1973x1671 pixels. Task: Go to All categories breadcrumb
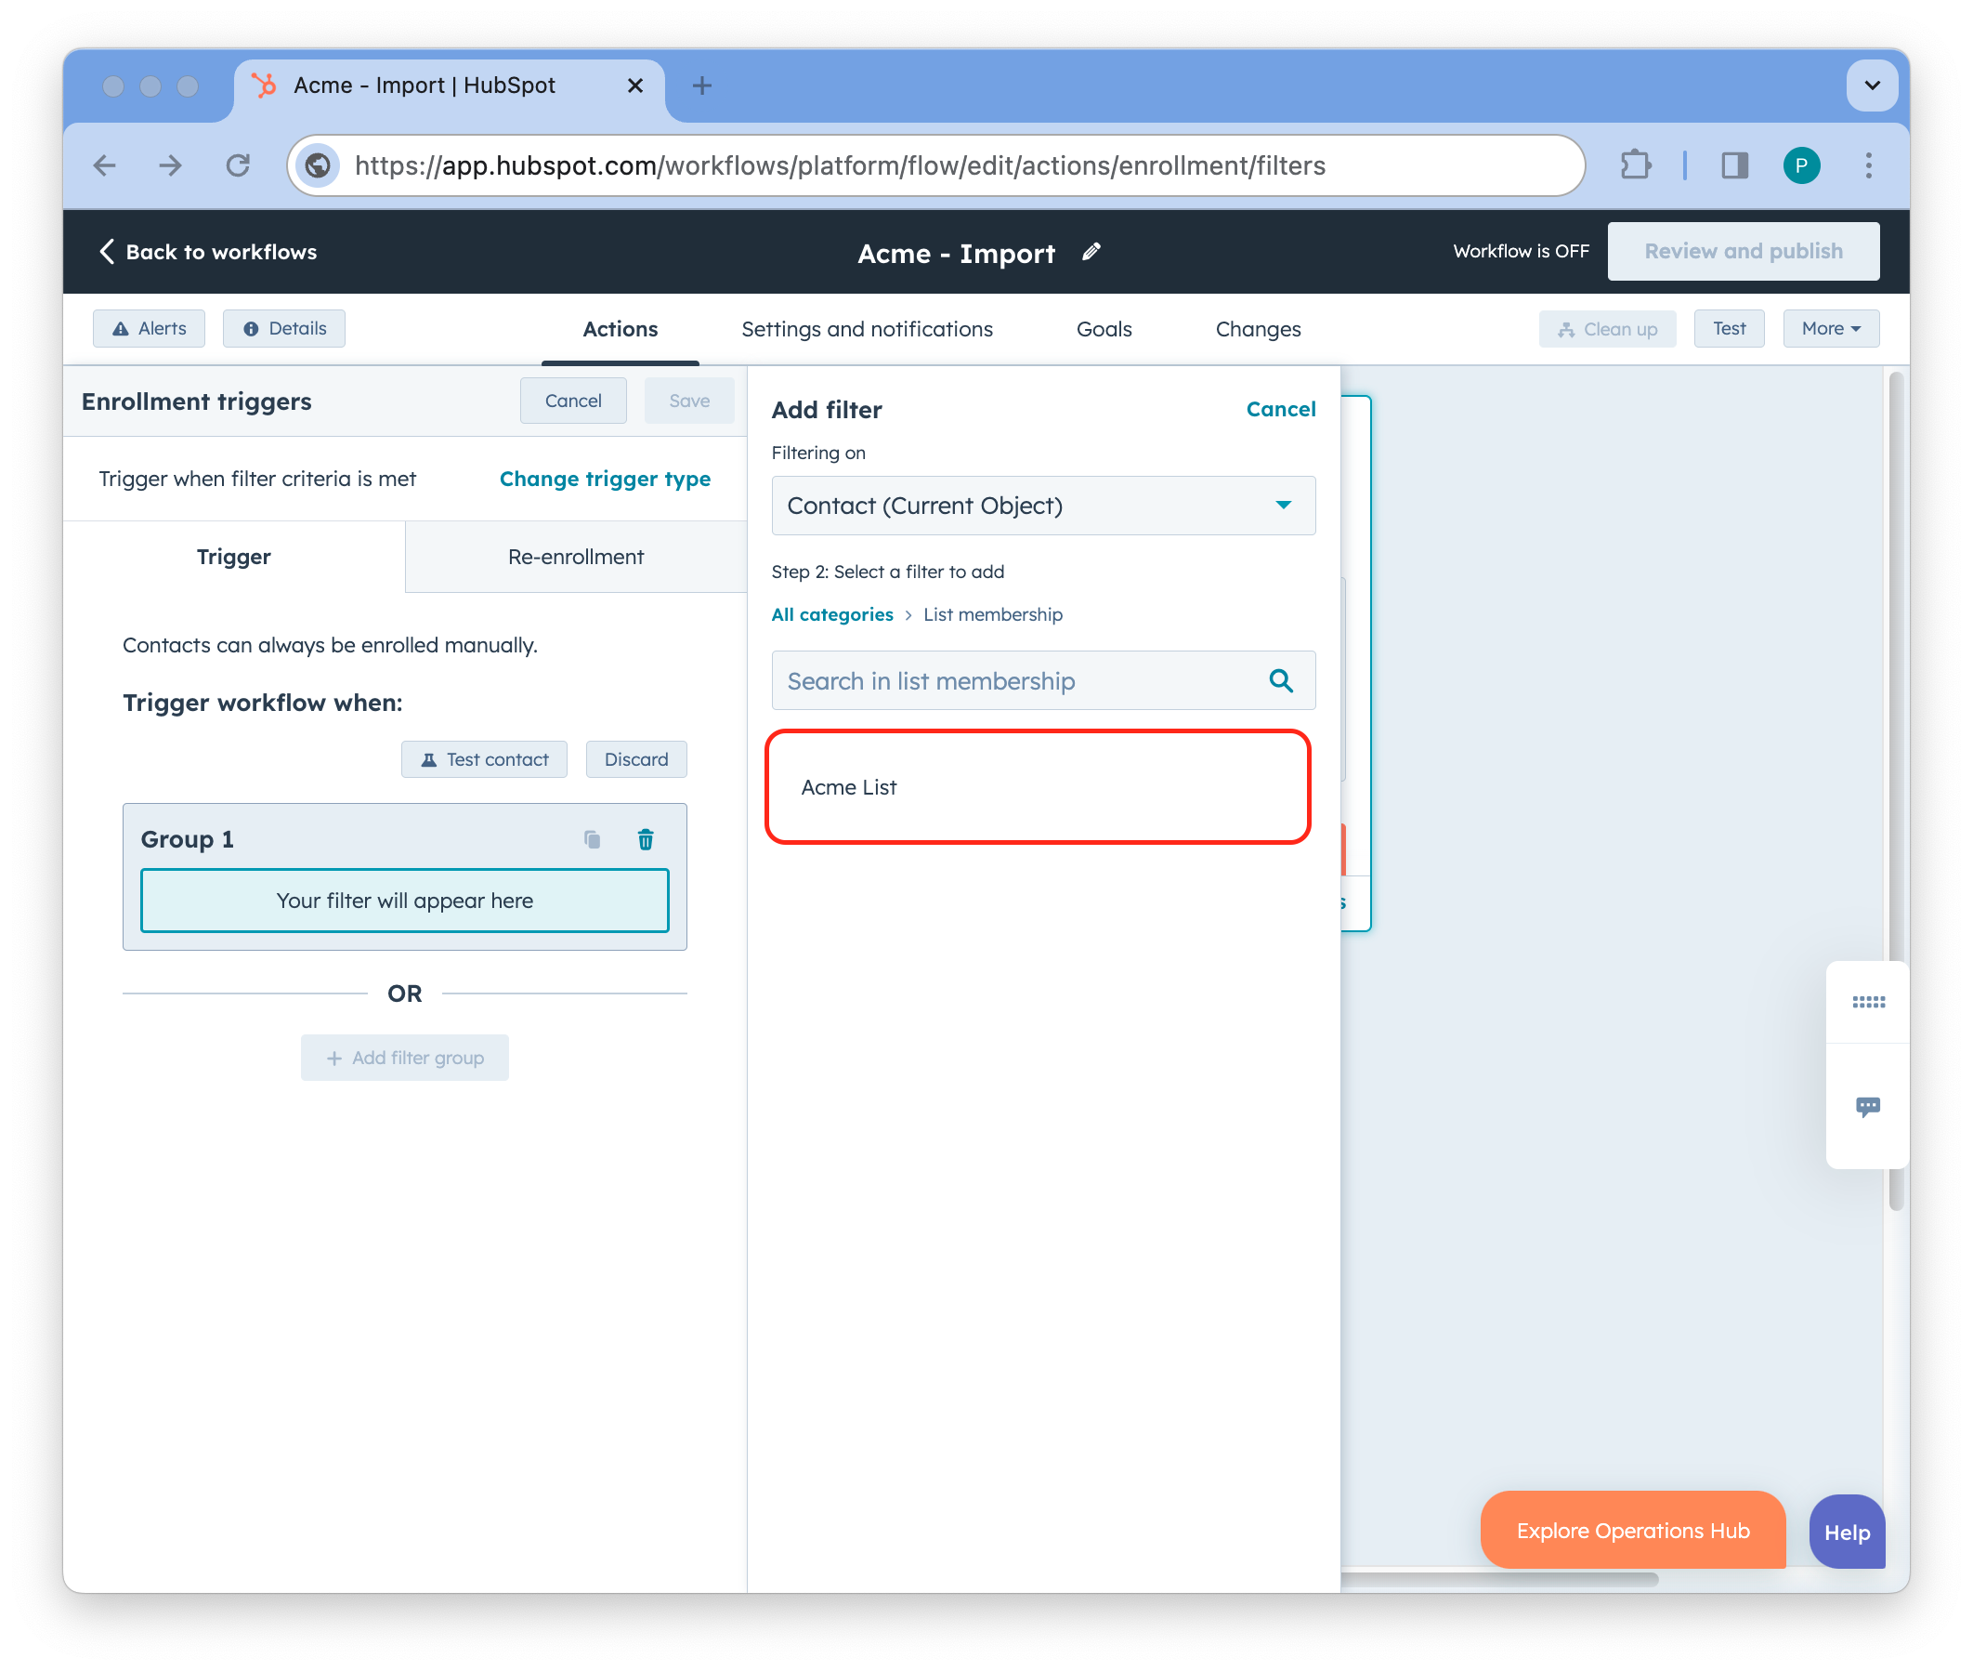[x=832, y=615]
